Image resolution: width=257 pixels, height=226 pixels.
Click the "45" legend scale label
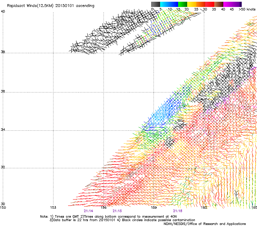(x=232, y=9)
